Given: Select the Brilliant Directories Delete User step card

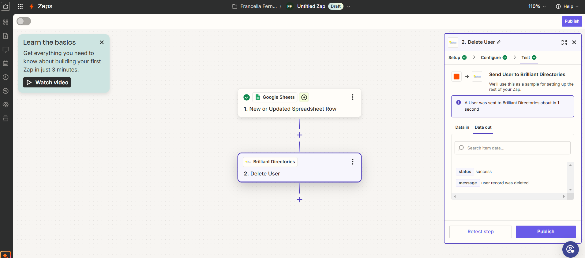Looking at the screenshot, I should point(299,168).
